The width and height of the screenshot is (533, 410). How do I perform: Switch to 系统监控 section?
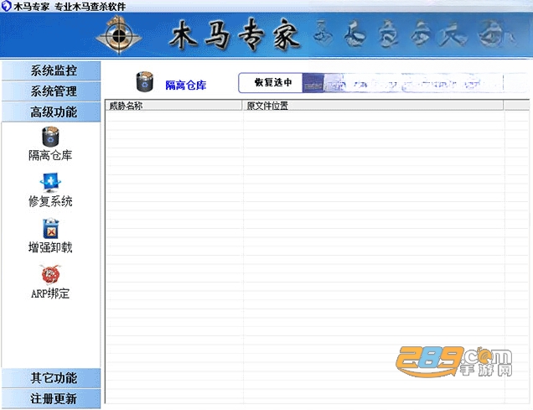(x=51, y=70)
